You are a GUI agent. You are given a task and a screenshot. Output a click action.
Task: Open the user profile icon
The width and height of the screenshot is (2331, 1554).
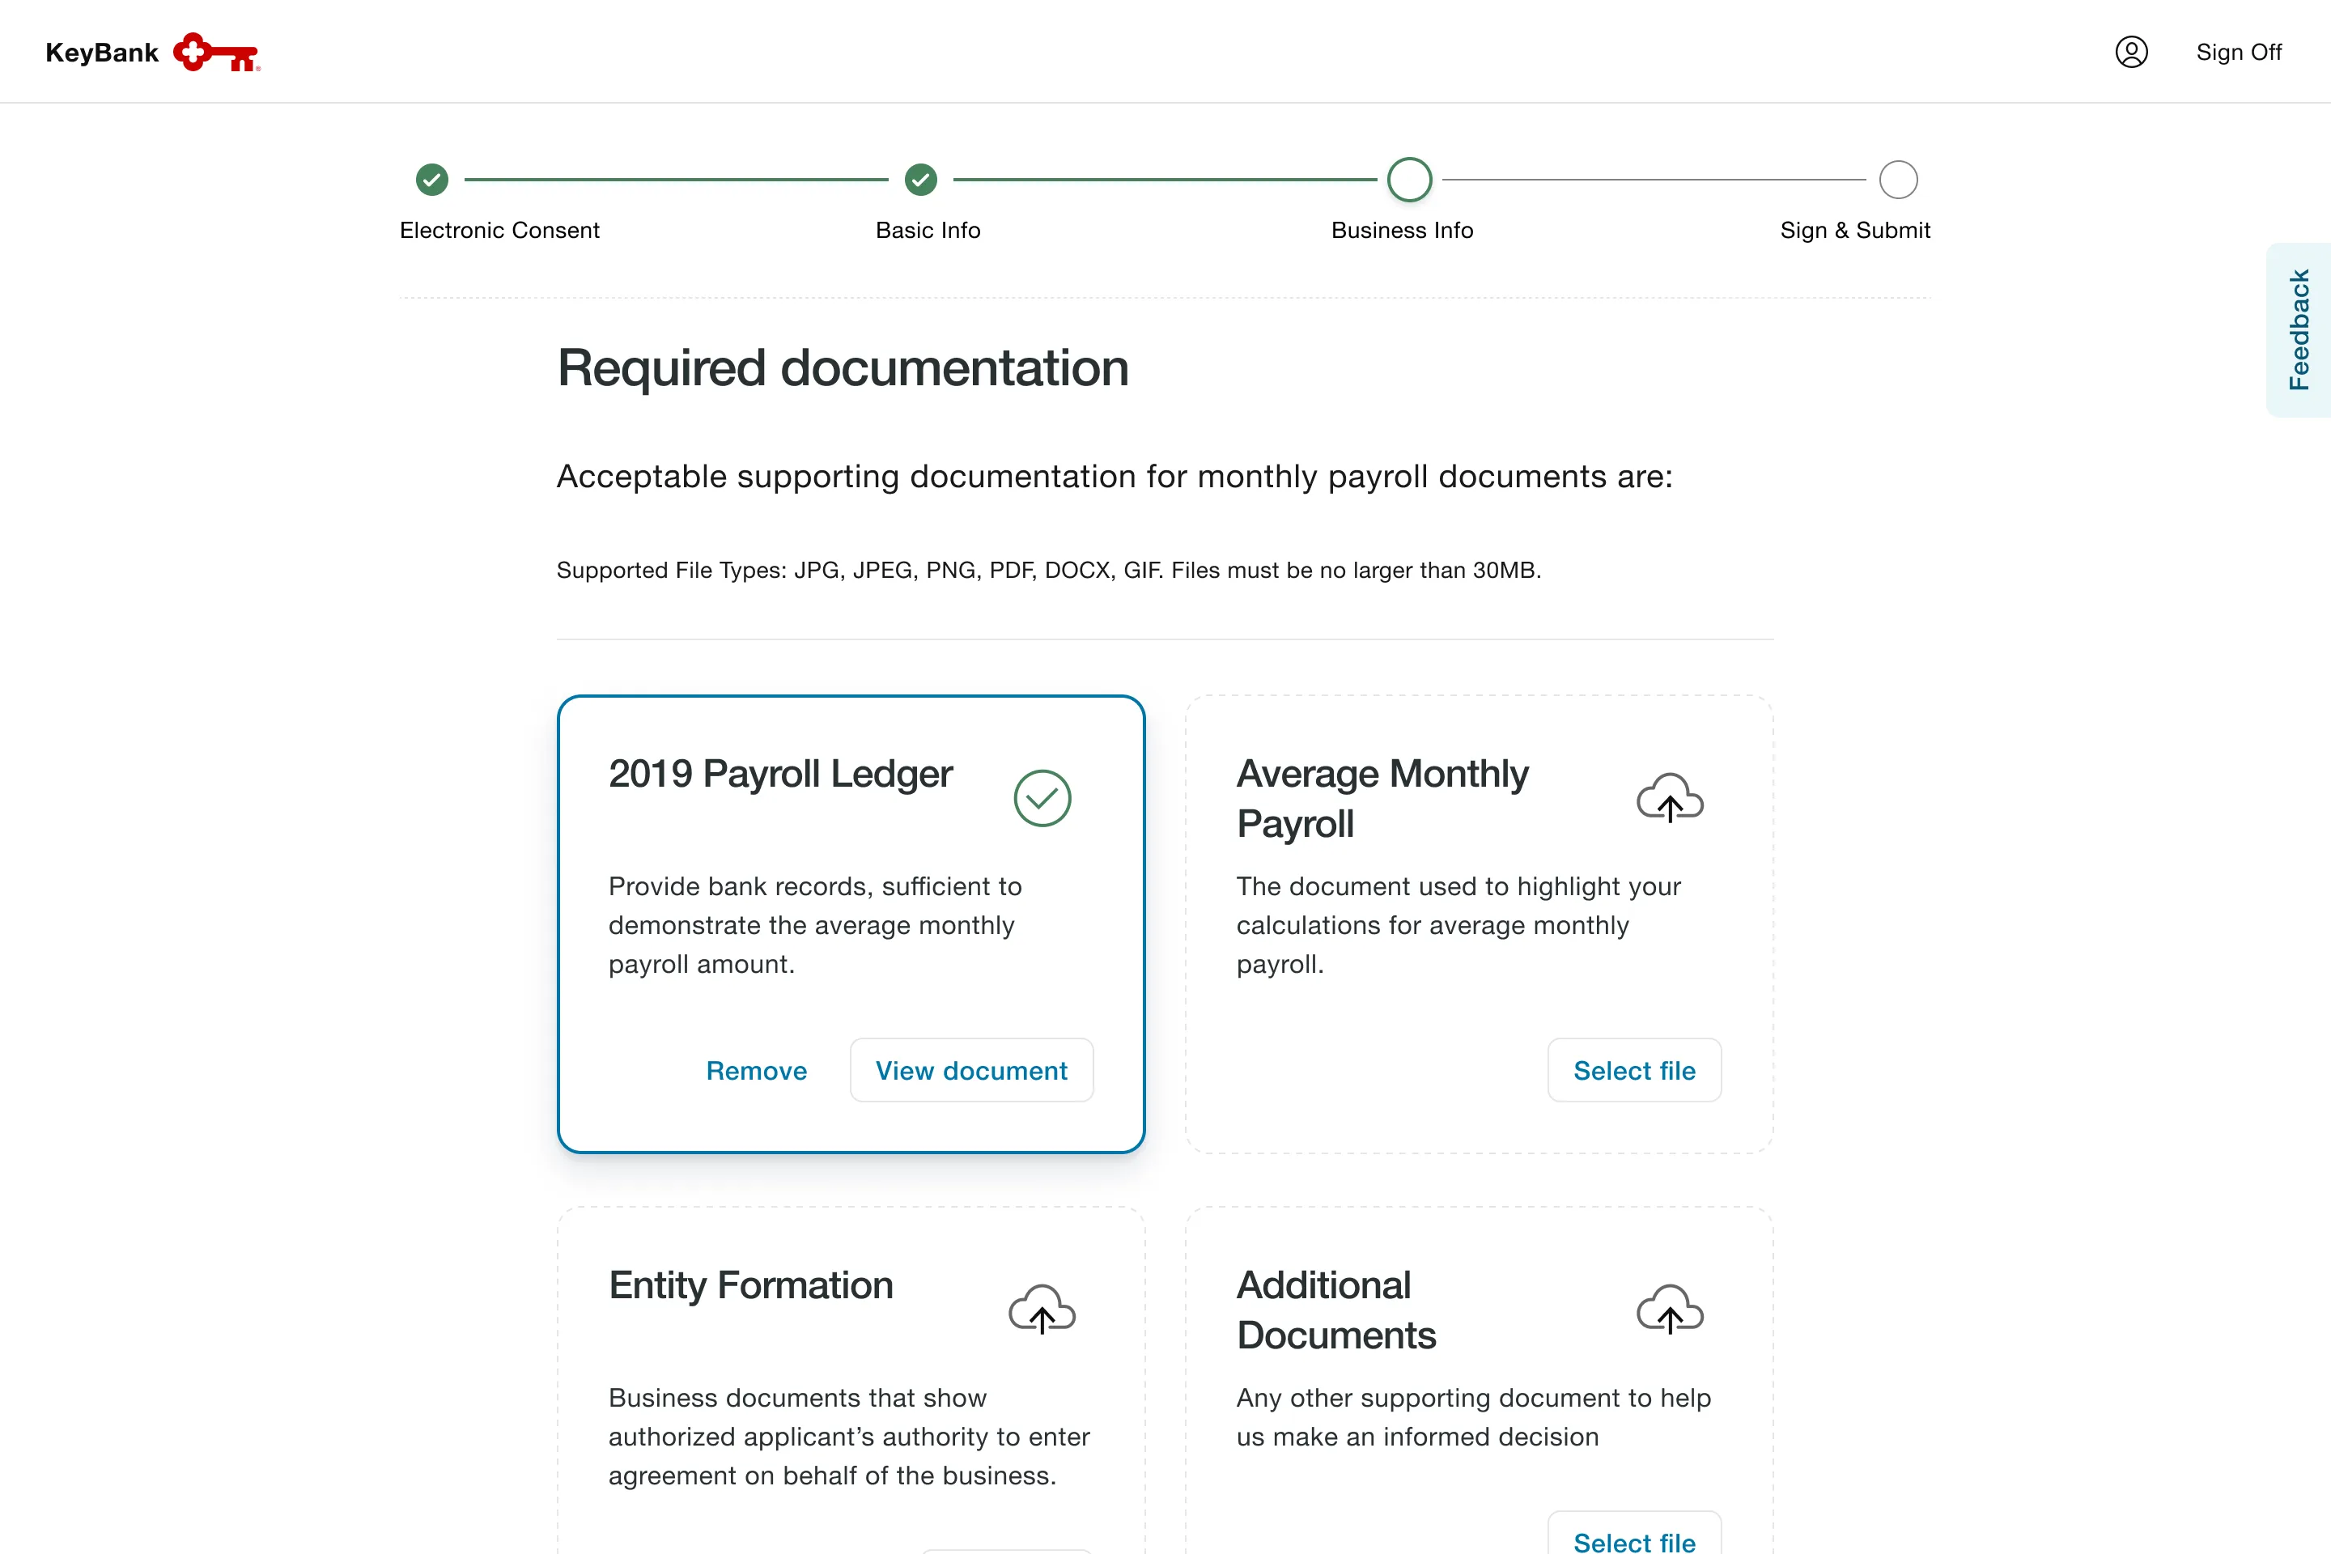tap(2131, 52)
